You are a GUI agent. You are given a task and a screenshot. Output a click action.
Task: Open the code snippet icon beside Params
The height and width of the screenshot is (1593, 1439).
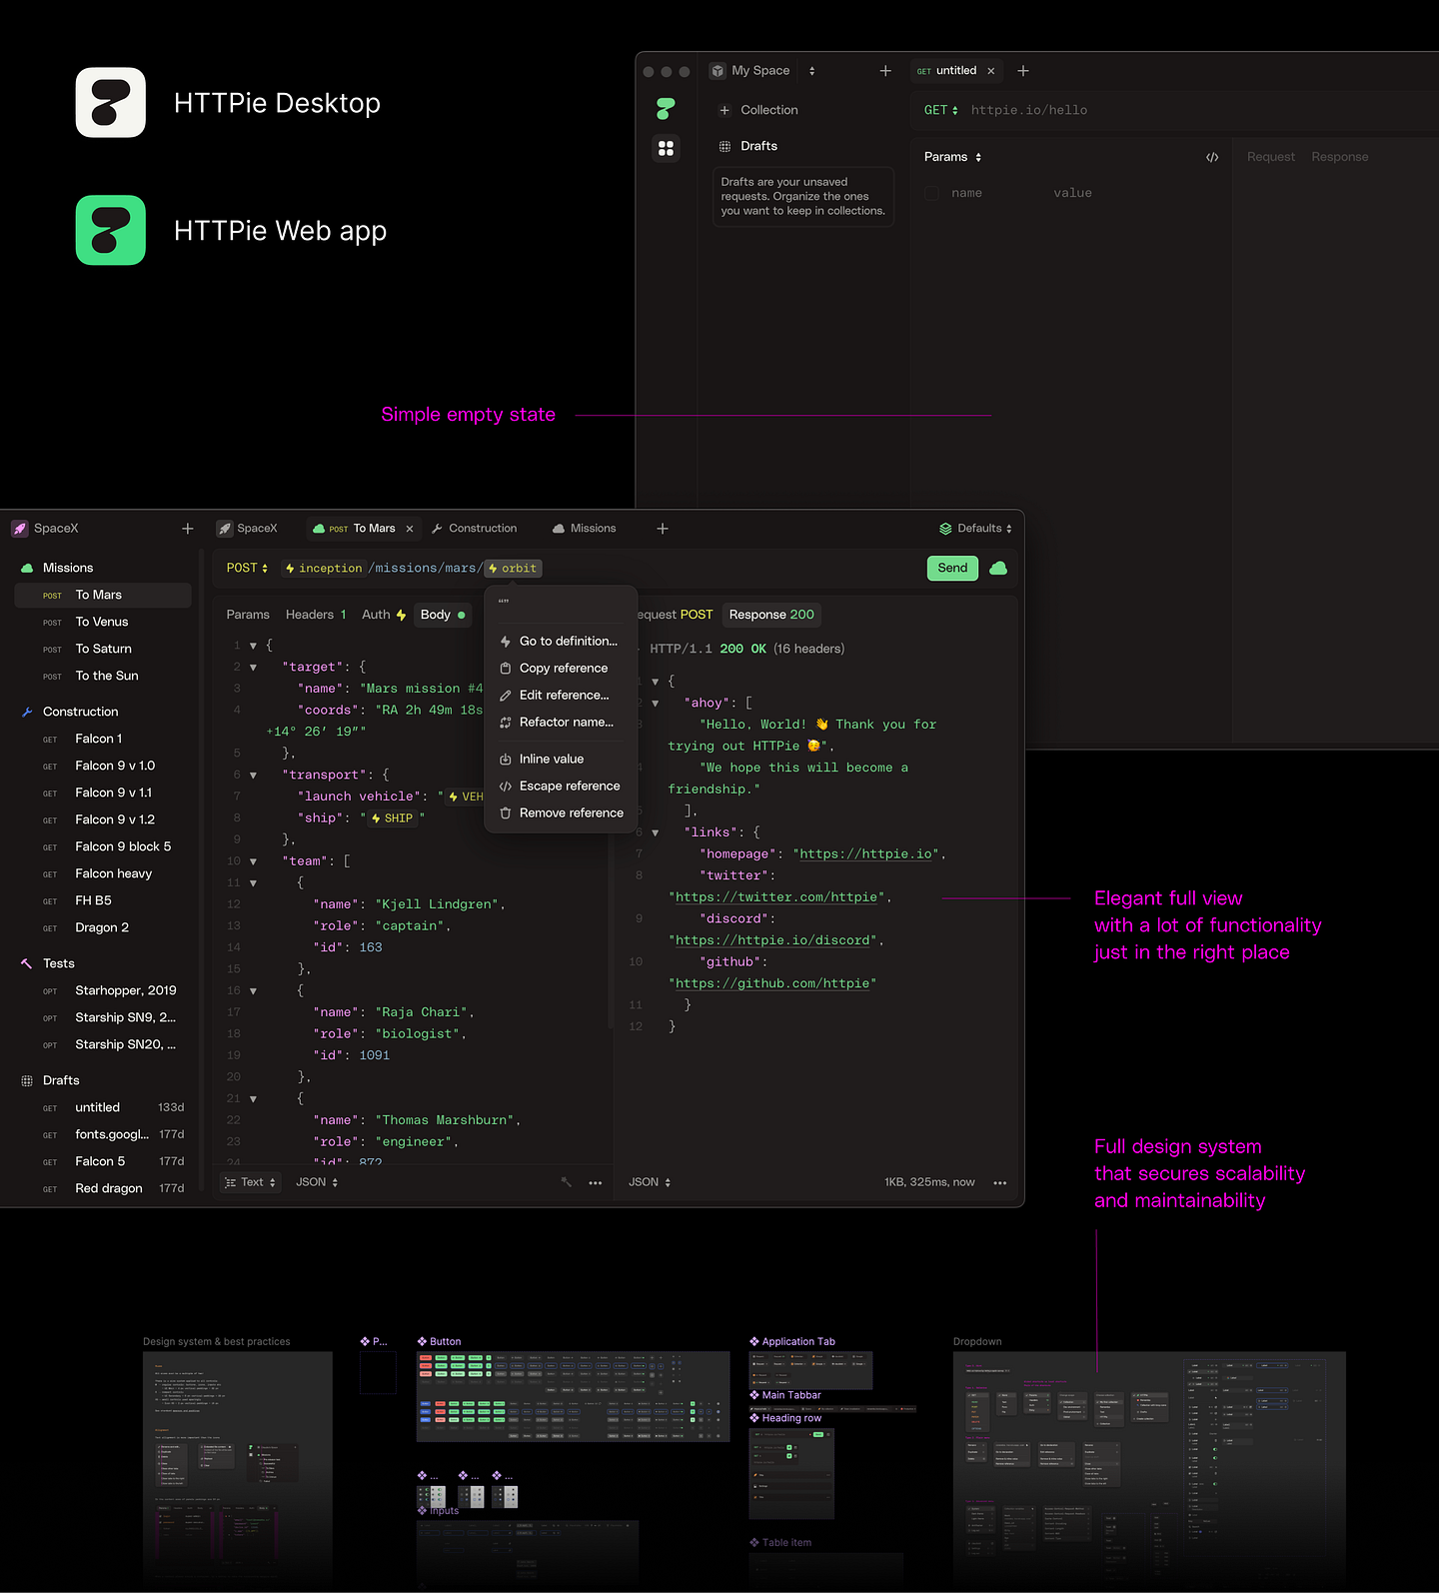pos(1212,157)
